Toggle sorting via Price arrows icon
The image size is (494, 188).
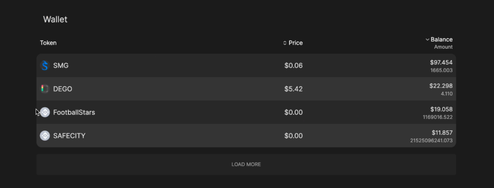pos(285,43)
